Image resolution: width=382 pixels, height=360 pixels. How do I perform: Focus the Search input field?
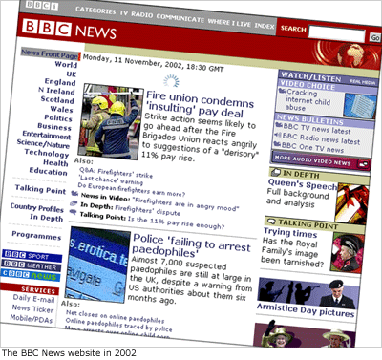337,34
